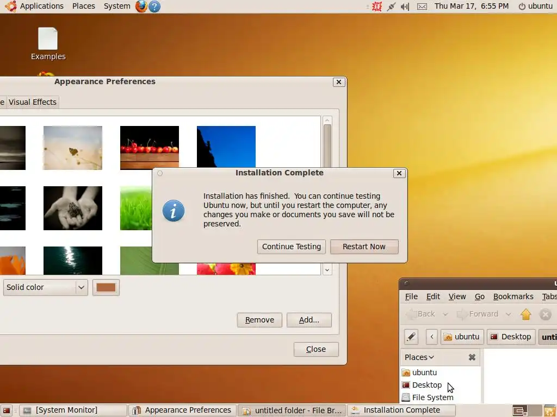Open the Go menu in file browser
The height and width of the screenshot is (417, 557).
pos(480,296)
